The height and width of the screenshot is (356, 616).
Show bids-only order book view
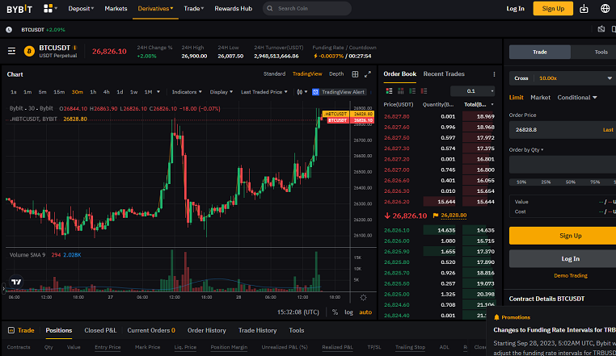pos(412,91)
